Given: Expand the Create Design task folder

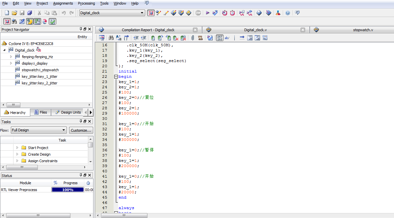Looking at the screenshot, I should click(17, 154).
